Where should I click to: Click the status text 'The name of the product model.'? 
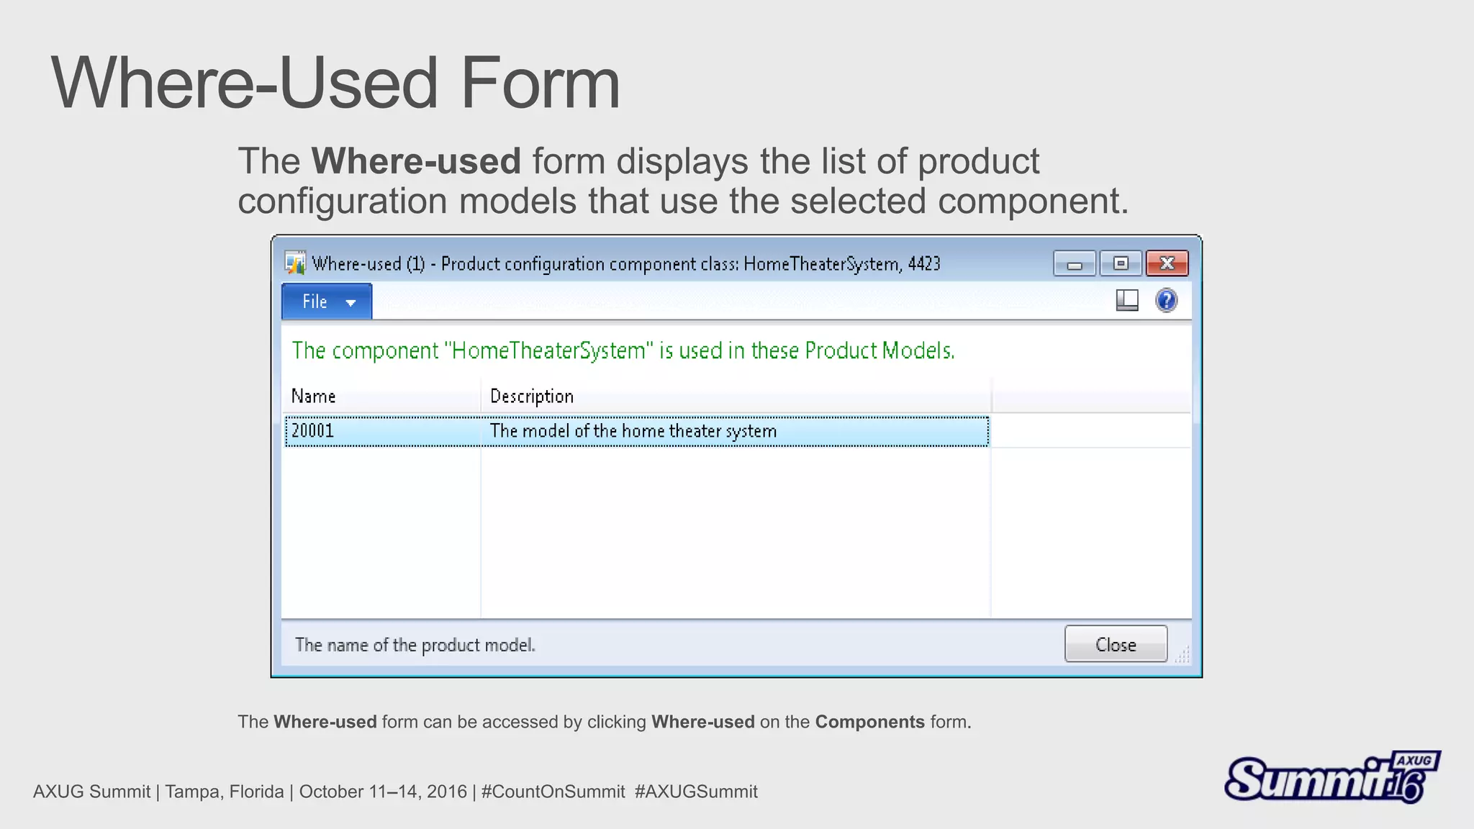pyautogui.click(x=415, y=645)
